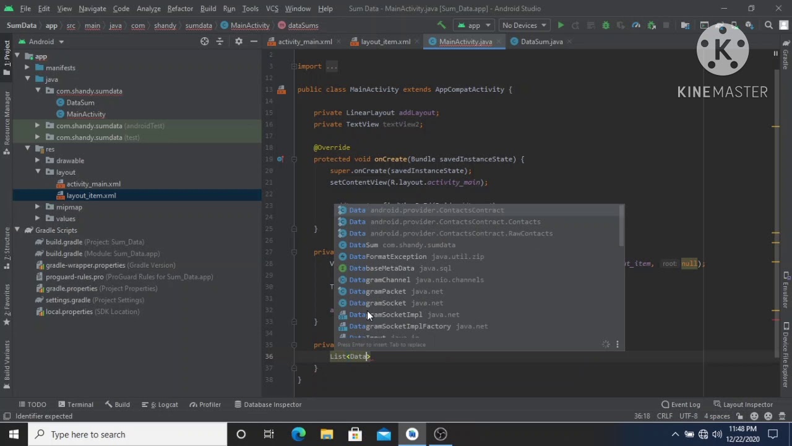Open the VCS menu
This screenshot has height=446, width=792.
click(272, 9)
